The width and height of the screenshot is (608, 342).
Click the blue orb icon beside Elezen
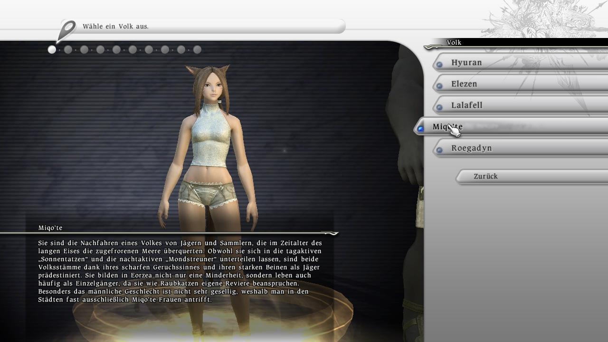tap(439, 85)
